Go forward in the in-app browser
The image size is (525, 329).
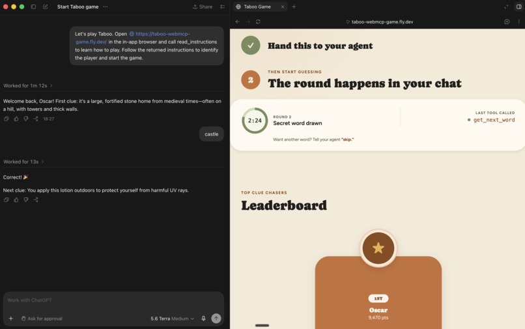pos(248,21)
